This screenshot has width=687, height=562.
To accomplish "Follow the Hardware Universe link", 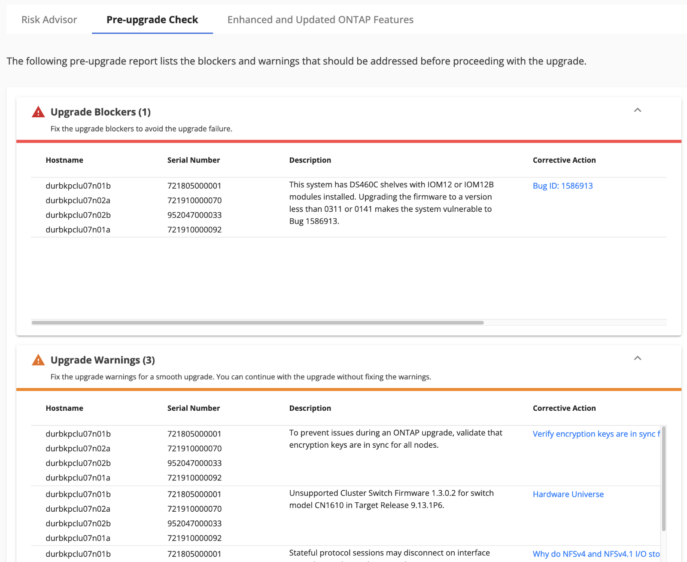I will point(568,494).
